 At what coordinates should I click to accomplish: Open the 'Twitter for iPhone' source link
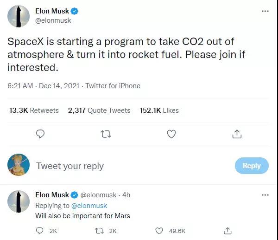point(113,86)
